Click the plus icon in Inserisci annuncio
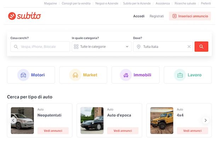The width and height of the screenshot is (216, 145). click(x=175, y=16)
